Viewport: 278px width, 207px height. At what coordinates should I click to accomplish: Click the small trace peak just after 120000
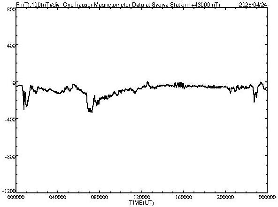point(147,82)
